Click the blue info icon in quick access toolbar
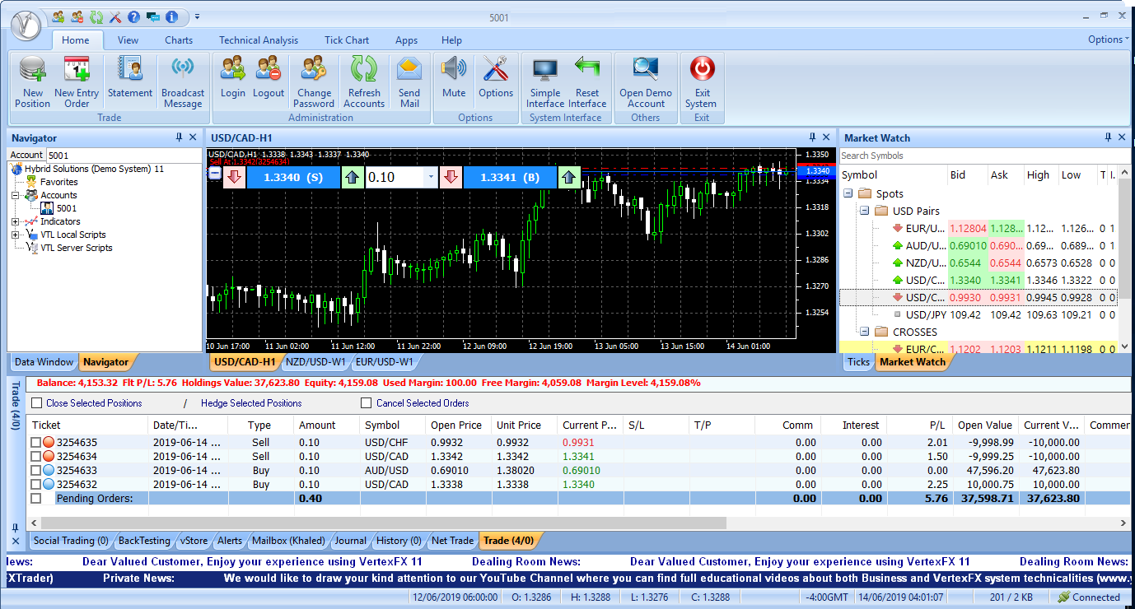Screen dimensions: 1135x609 tap(171, 16)
